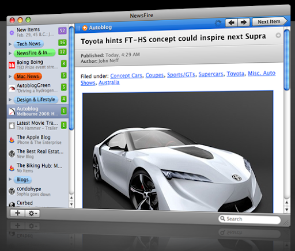Click the condohype WordPress icon
Screen dimensions: 295x251
click(x=12, y=191)
